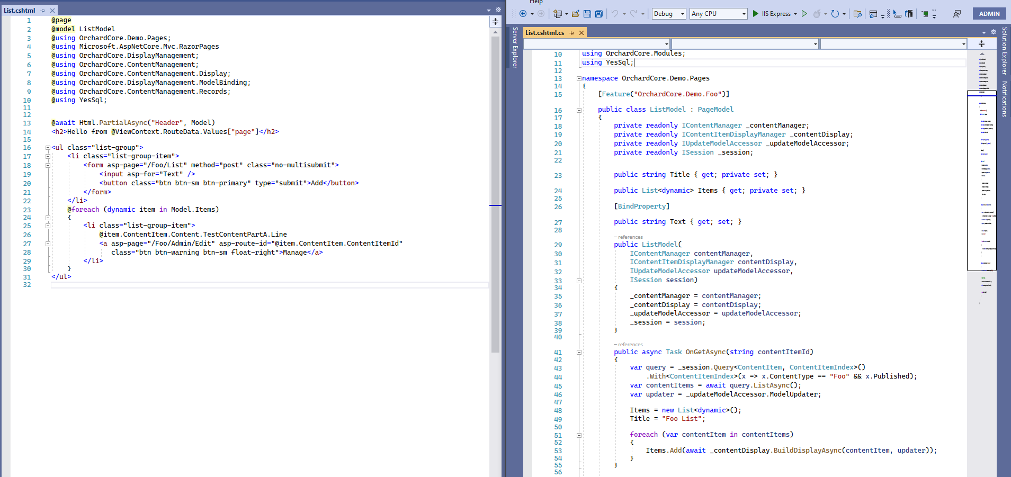Screen dimensions: 1011x477
Task: Click the Send Feedback person icon
Action: pyautogui.click(x=957, y=14)
